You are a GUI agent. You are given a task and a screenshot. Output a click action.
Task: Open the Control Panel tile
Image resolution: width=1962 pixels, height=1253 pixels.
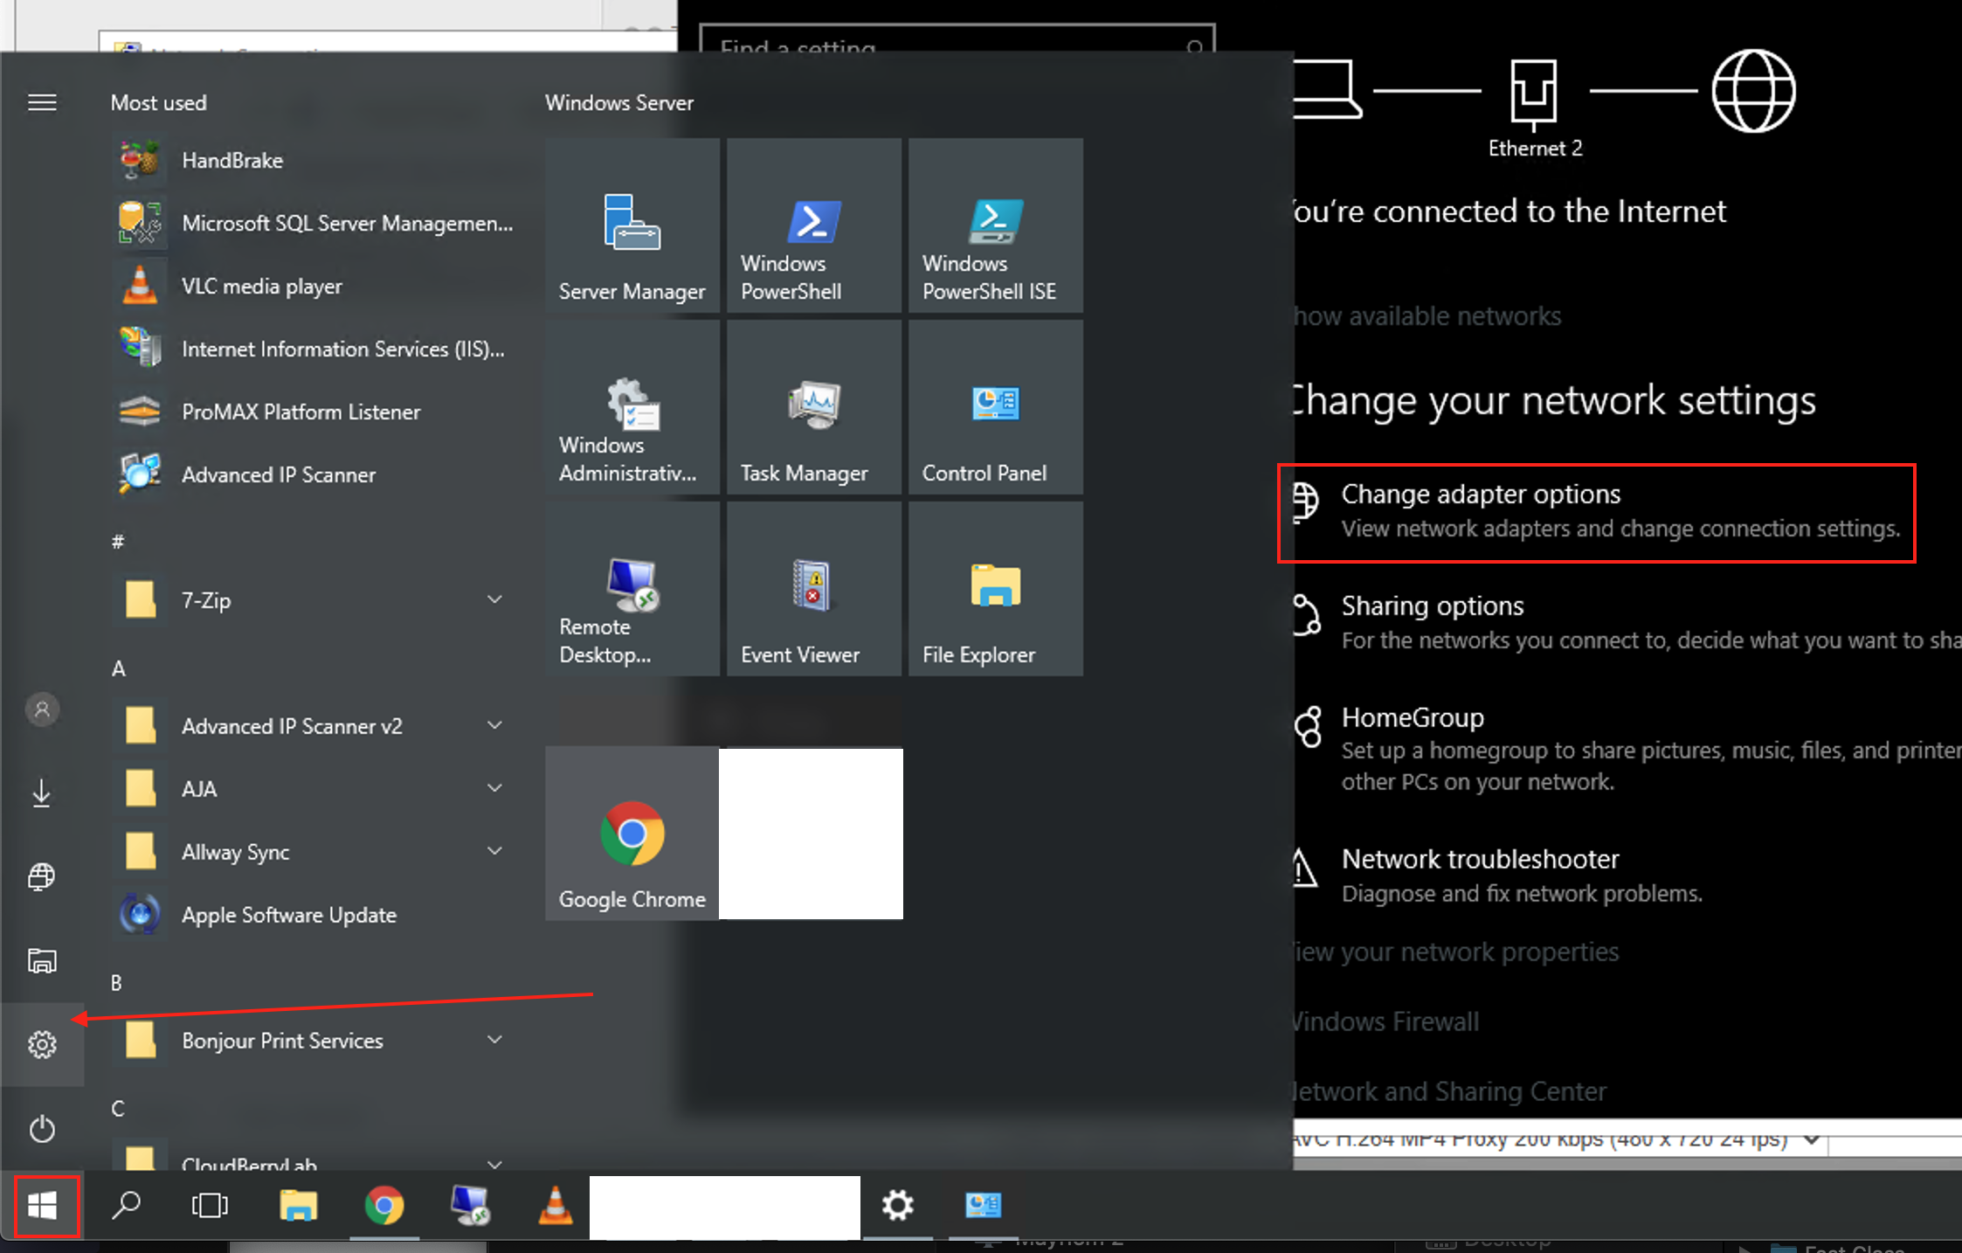pyautogui.click(x=996, y=406)
